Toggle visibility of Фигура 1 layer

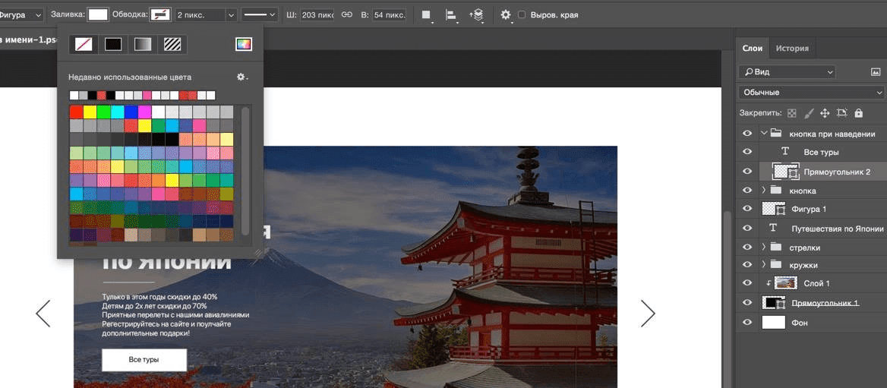747,209
